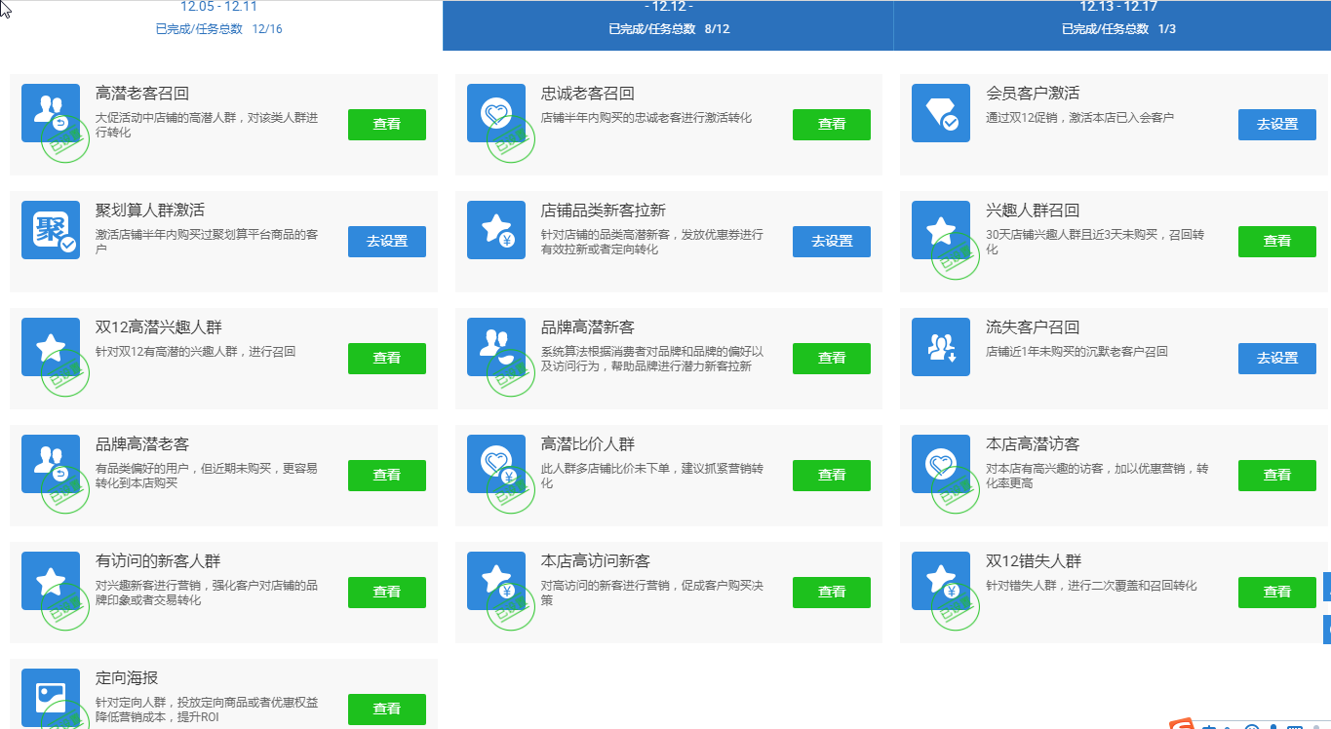Click description 店铺半年内购买的忠诚老客进行激活转化
1331x729 pixels.
click(x=646, y=118)
